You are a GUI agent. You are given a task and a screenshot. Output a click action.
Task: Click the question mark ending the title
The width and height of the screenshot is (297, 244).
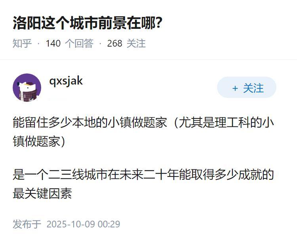[x=158, y=23]
